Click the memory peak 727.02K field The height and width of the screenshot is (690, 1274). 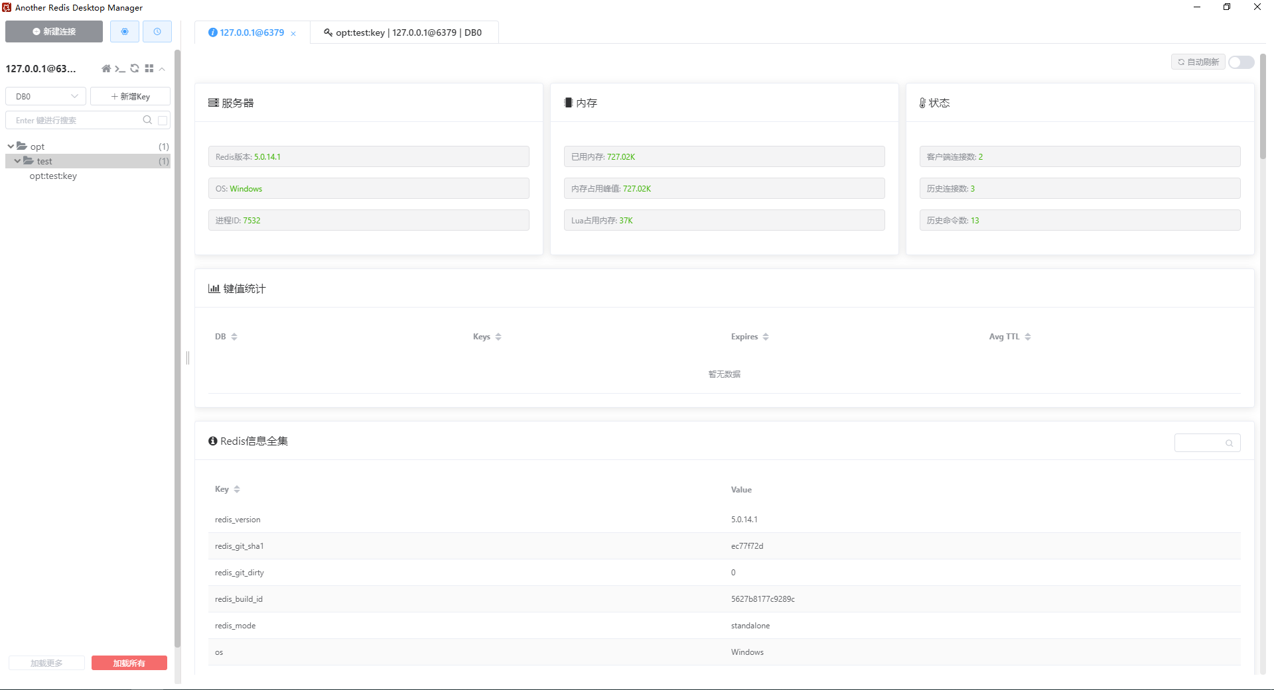click(x=725, y=188)
